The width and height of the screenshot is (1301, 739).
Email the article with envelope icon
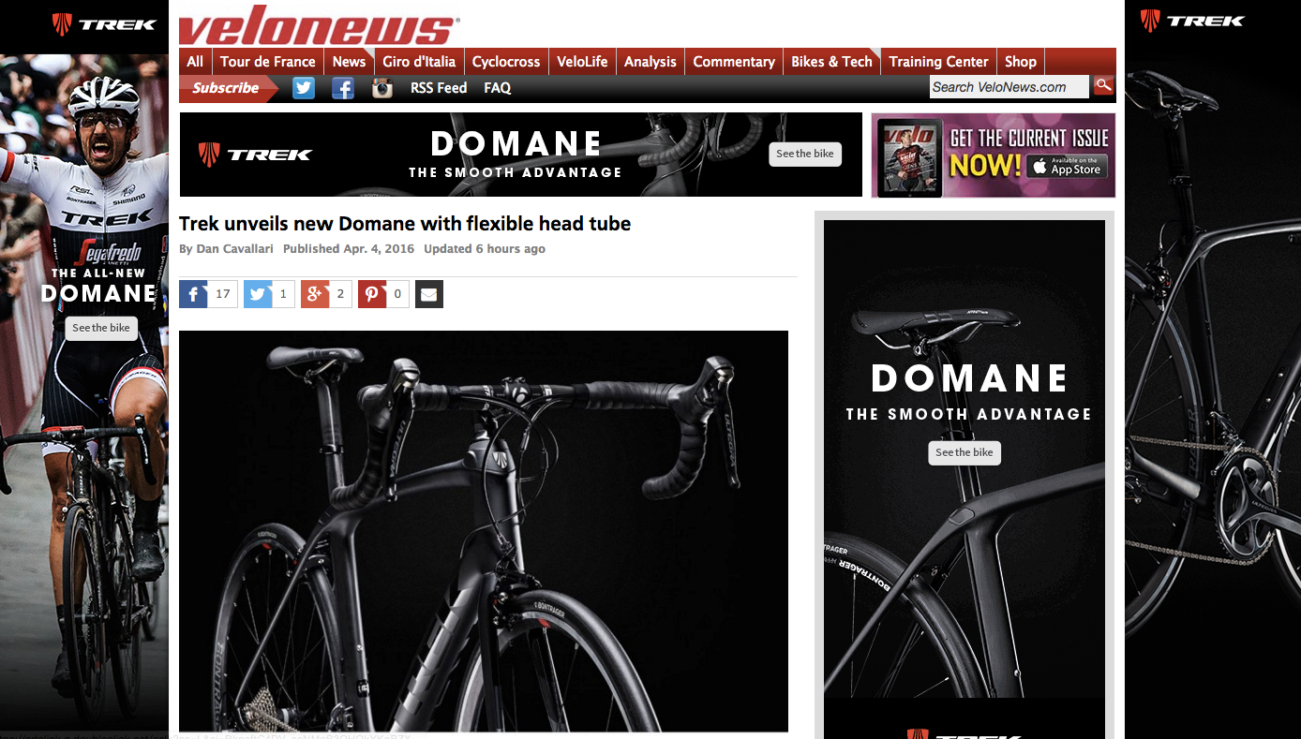pos(429,294)
